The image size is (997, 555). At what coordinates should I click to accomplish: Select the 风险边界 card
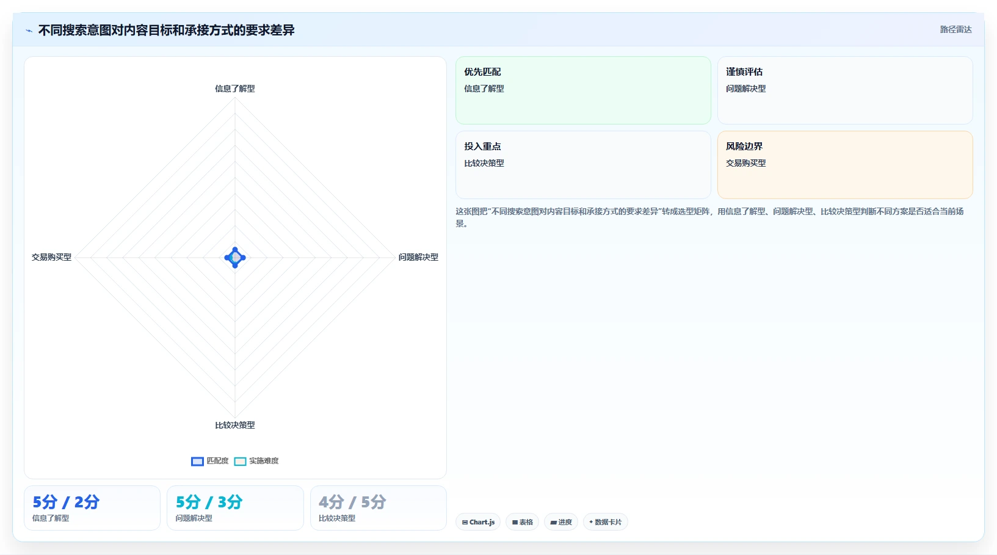845,165
